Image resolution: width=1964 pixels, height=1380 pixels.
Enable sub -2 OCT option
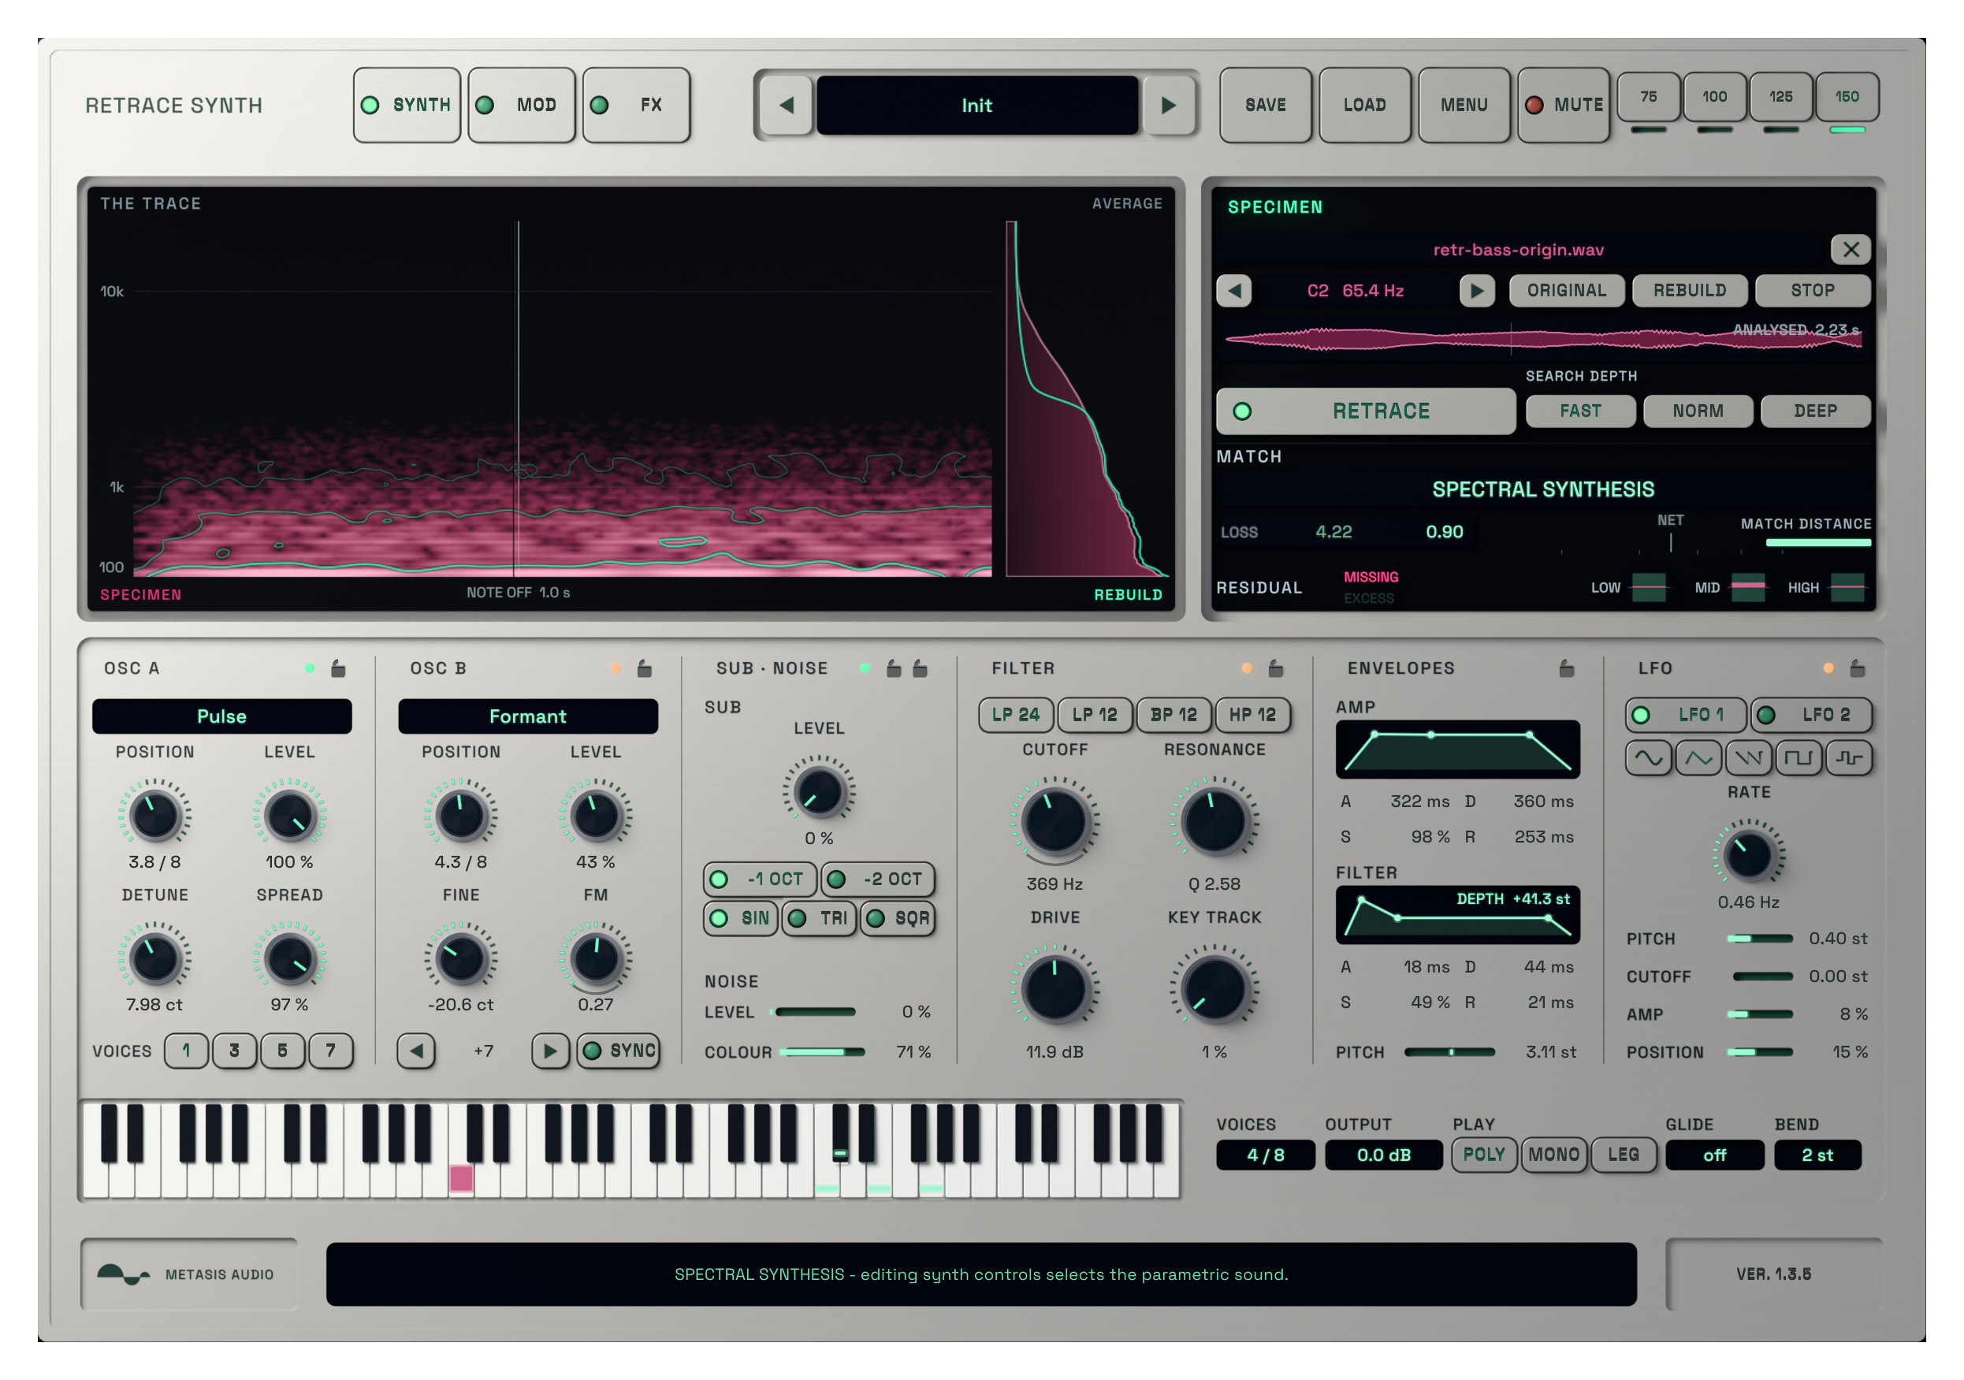click(878, 880)
